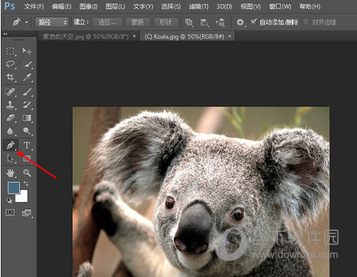The image size is (357, 277).
Task: Select the Crop tool
Action: click(10, 77)
